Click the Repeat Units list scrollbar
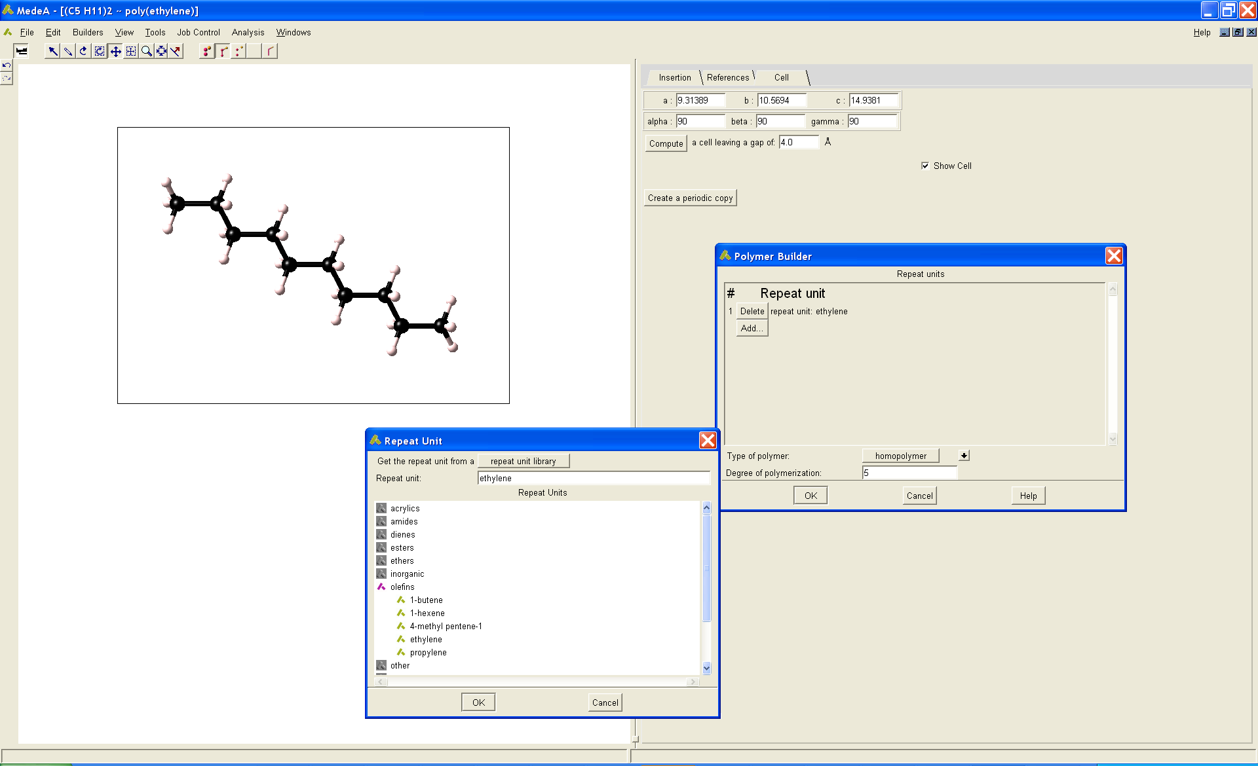The height and width of the screenshot is (766, 1258). click(706, 567)
